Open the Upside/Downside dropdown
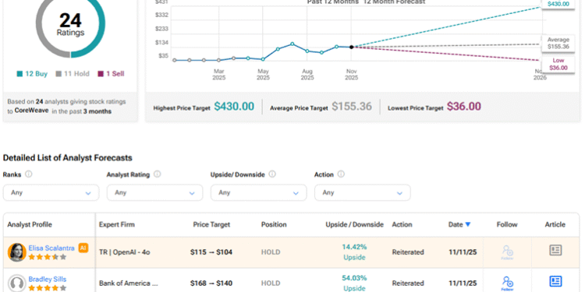The height and width of the screenshot is (292, 585). click(x=258, y=193)
